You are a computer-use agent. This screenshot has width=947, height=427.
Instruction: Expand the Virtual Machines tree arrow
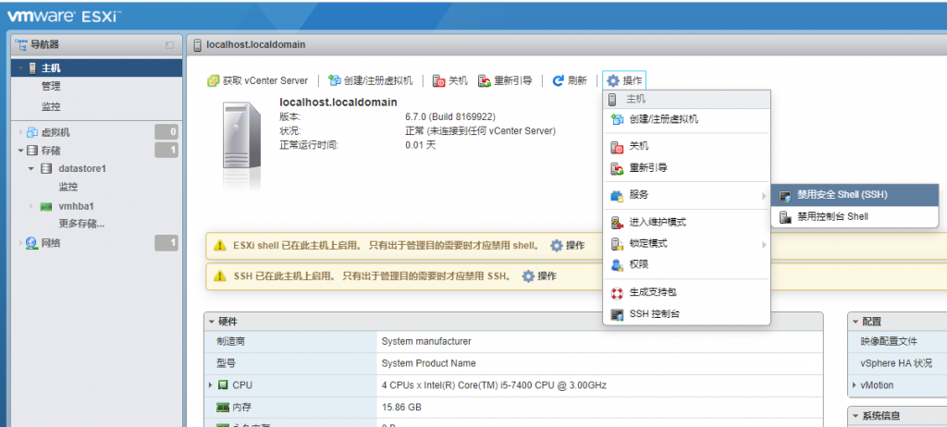click(x=20, y=132)
